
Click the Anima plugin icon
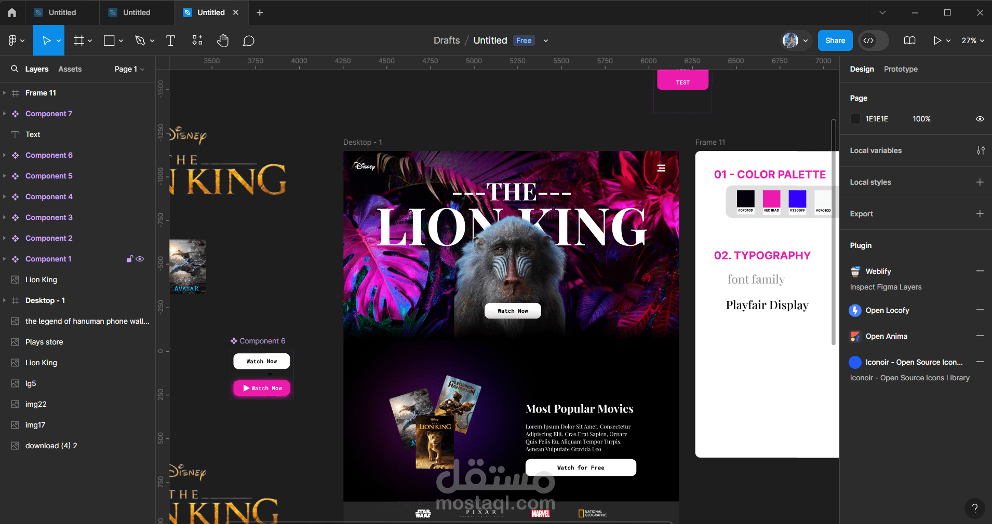click(855, 336)
